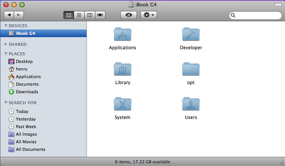
Task: Go forward with the right arrow button
Action: pos(19,15)
